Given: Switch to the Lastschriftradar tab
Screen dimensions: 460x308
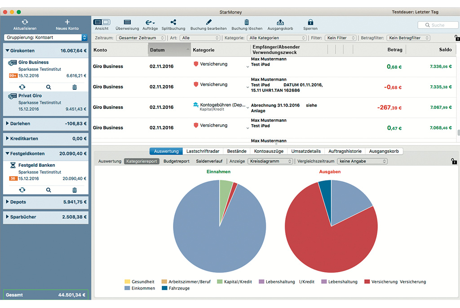Looking at the screenshot, I should (x=203, y=151).
